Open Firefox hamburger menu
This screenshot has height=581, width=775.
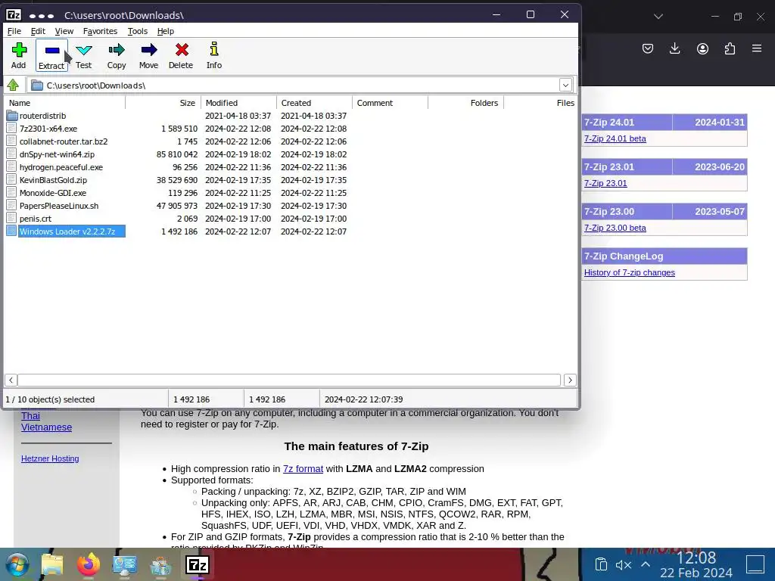click(x=757, y=48)
